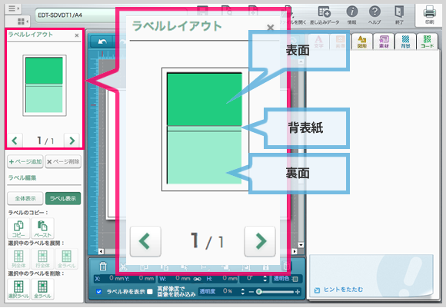This screenshot has height=308, width=446.
Task: Click the ページ追加 add page button
Action: coord(25,161)
